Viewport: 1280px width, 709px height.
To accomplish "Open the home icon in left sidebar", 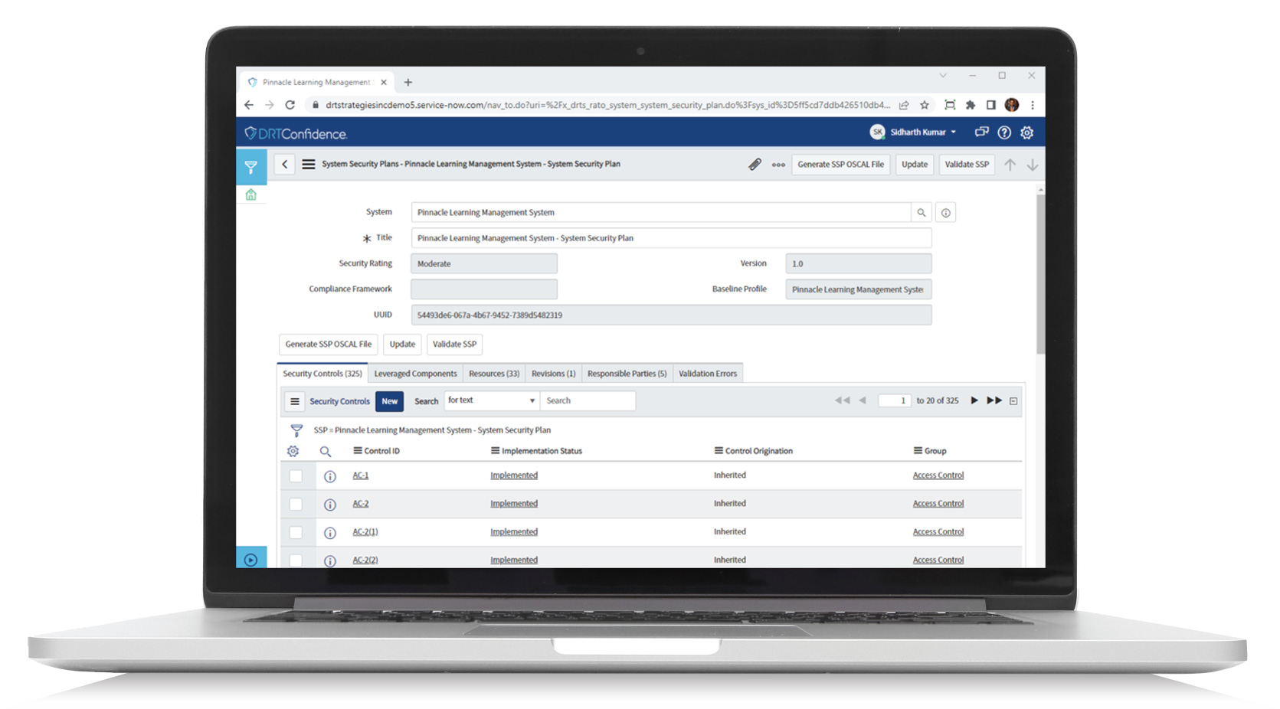I will (x=250, y=195).
